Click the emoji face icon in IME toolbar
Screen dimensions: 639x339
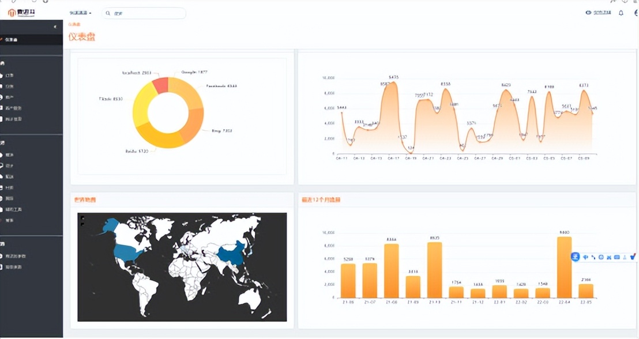602,257
